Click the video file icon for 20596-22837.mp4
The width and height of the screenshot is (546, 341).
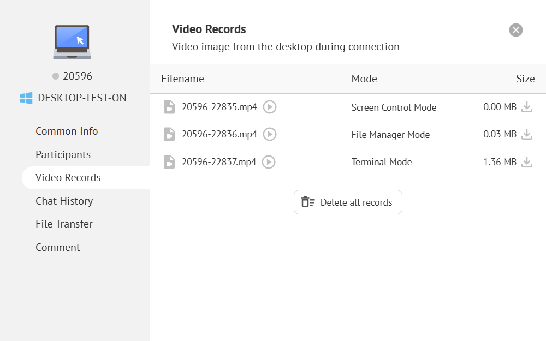[169, 162]
